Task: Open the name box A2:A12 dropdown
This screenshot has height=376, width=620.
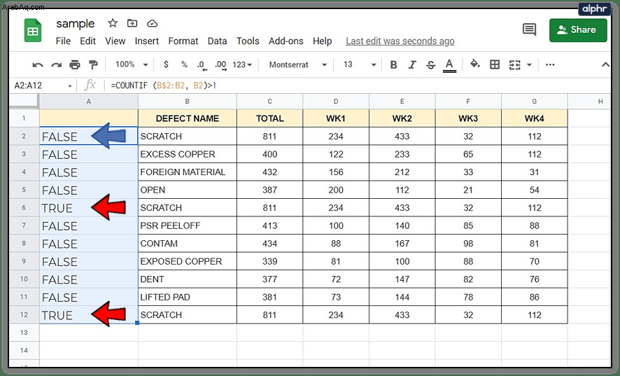Action: 70,86
